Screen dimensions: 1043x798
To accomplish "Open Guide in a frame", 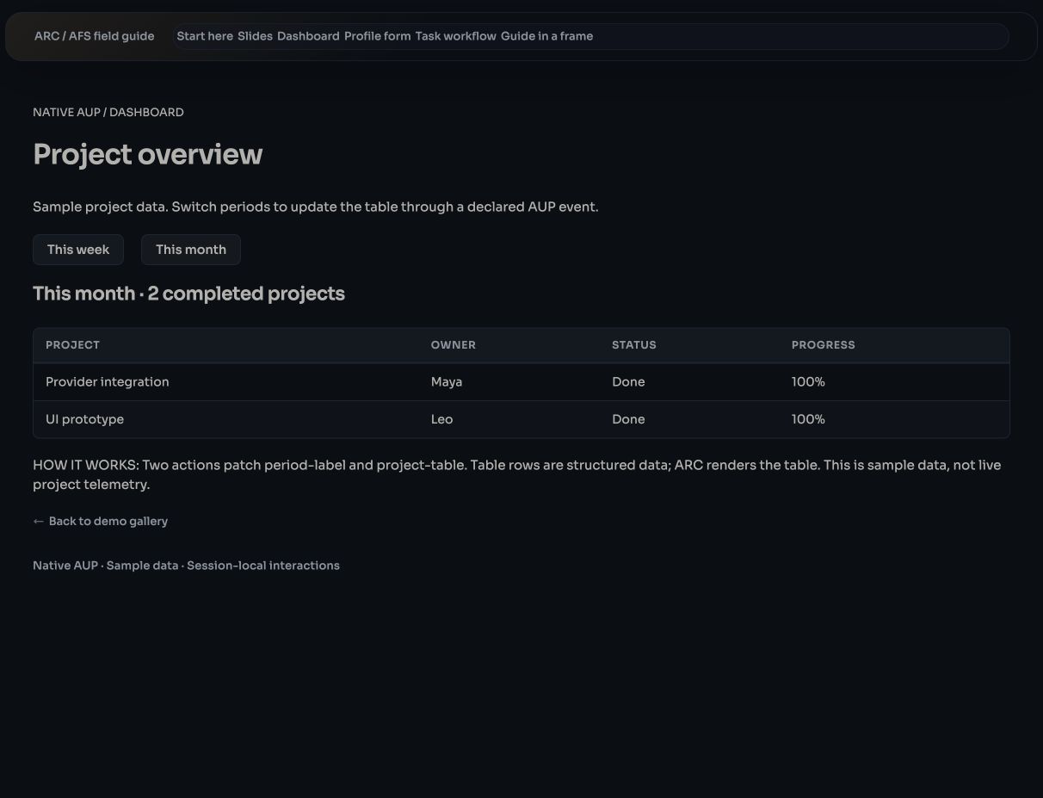I will (x=546, y=36).
